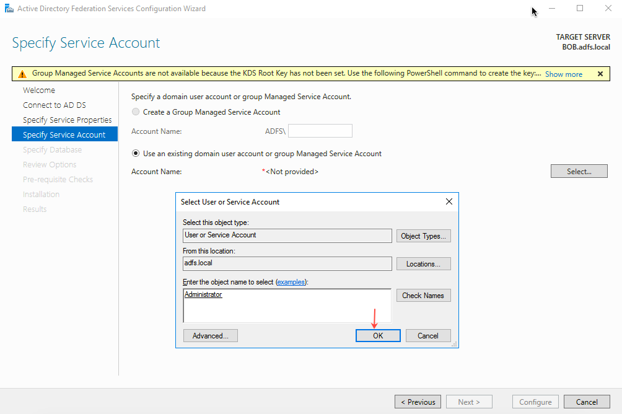Open the Welcome step in the sidebar
622x414 pixels.
pyautogui.click(x=39, y=90)
